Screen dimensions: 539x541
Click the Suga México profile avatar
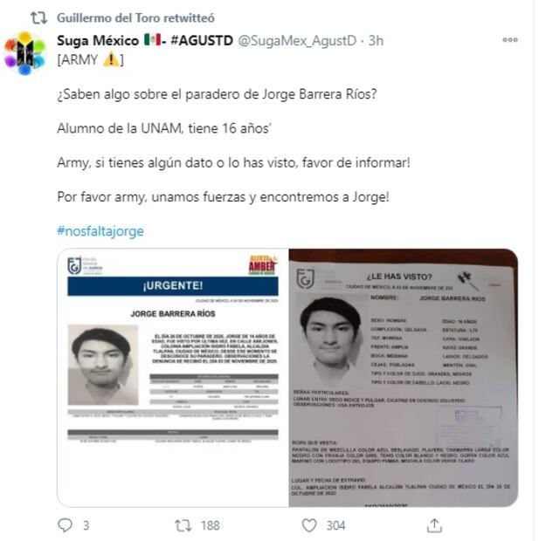pyautogui.click(x=24, y=53)
